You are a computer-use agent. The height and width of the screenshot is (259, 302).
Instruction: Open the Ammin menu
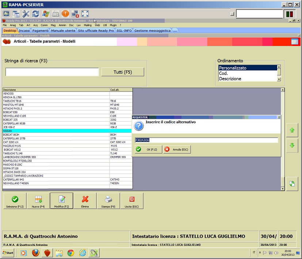(x=62, y=25)
